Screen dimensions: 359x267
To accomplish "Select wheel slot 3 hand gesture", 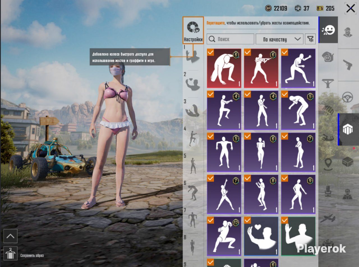I will pos(192,111).
